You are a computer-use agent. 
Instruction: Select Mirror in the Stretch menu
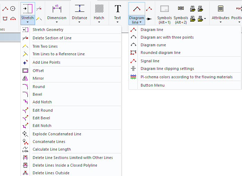coord(38,78)
